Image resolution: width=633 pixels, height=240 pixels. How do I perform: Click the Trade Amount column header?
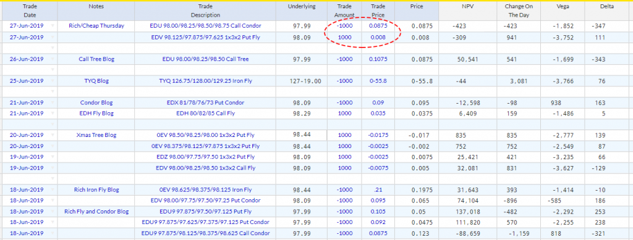[x=344, y=11]
